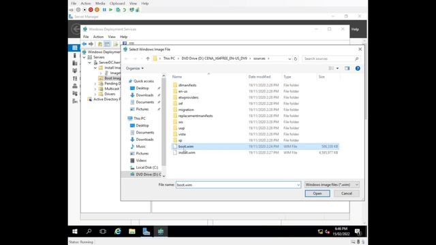Click WDS Show/Hide console tree icon
The height and width of the screenshot is (245, 436).
(x=108, y=44)
